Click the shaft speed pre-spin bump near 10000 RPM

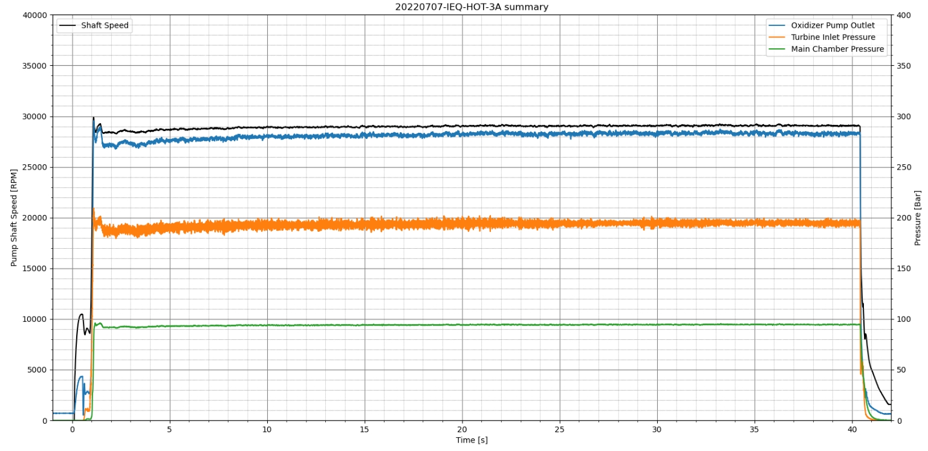[x=81, y=315]
